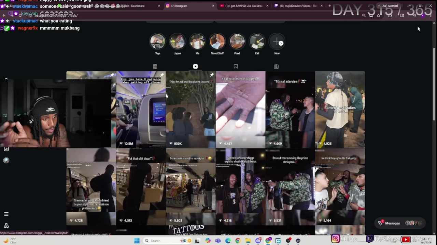Open the airplane reel with 10.5M views
437x245 pixels.
pos(141,110)
